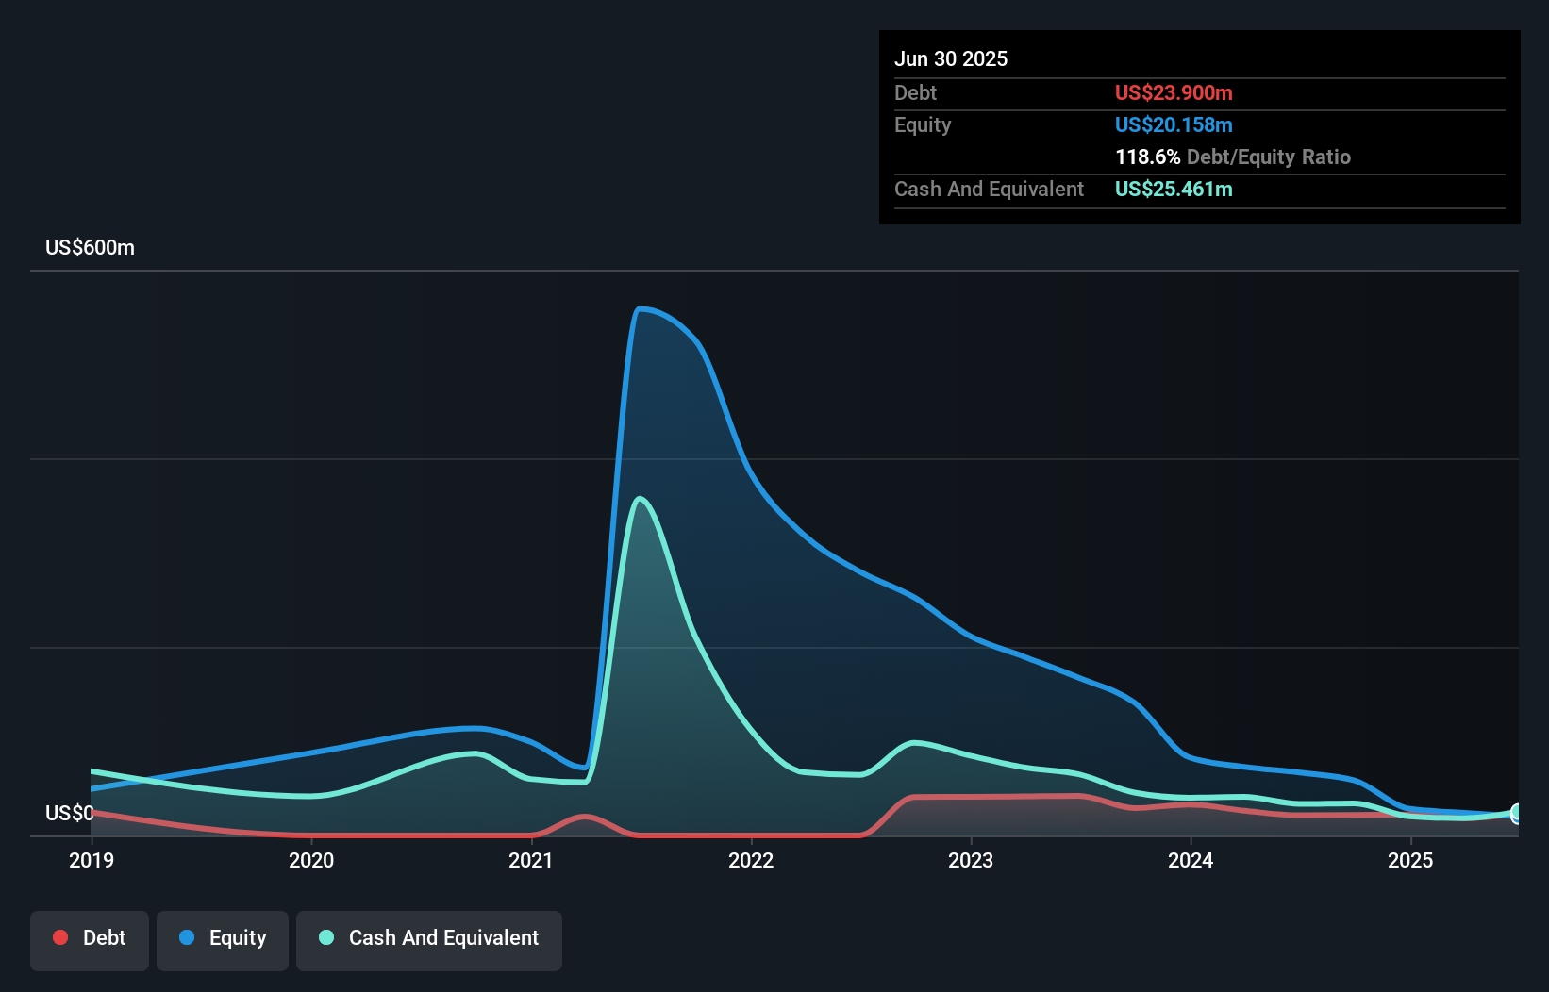
Task: Click the red Debt value US$23.900m
Action: [x=1174, y=92]
